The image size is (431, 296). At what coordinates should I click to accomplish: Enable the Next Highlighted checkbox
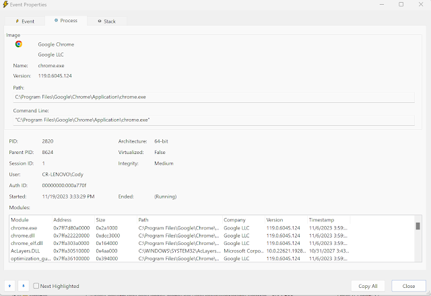(36, 286)
